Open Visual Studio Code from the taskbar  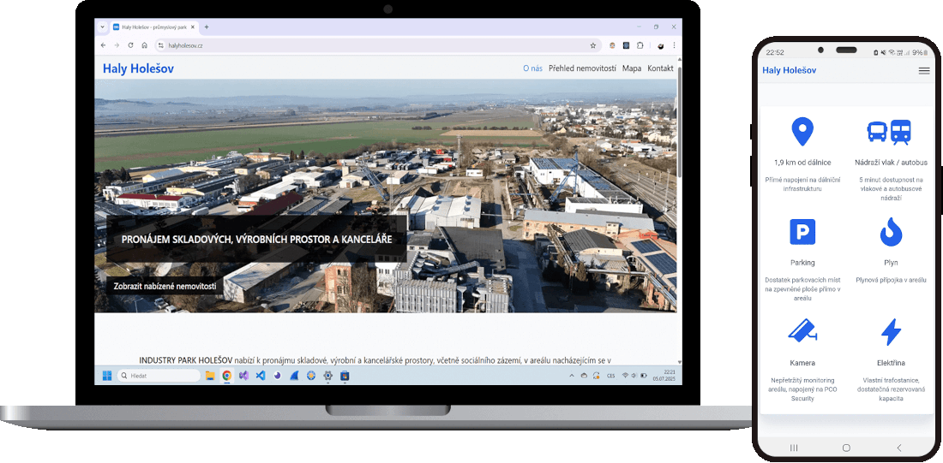coord(260,376)
